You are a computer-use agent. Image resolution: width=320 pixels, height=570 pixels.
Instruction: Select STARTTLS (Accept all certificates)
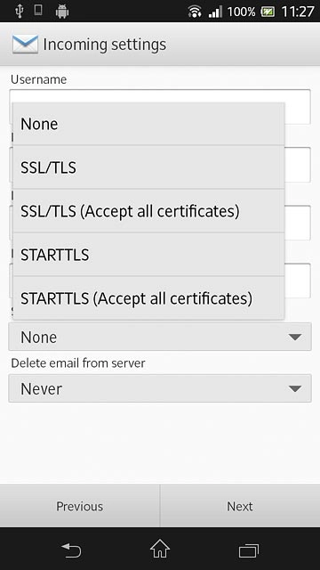click(148, 298)
